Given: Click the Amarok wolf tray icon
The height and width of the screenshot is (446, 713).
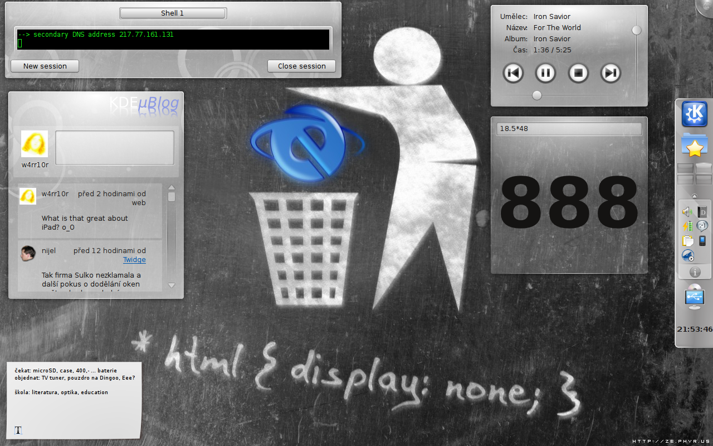Looking at the screenshot, I should pyautogui.click(x=687, y=256).
